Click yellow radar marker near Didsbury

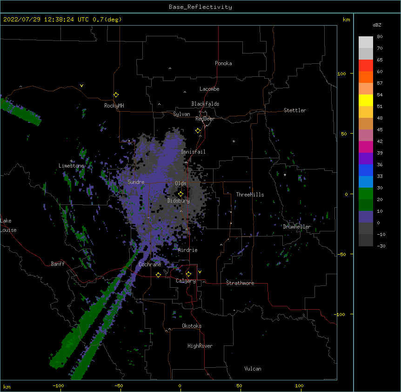pos(180,194)
